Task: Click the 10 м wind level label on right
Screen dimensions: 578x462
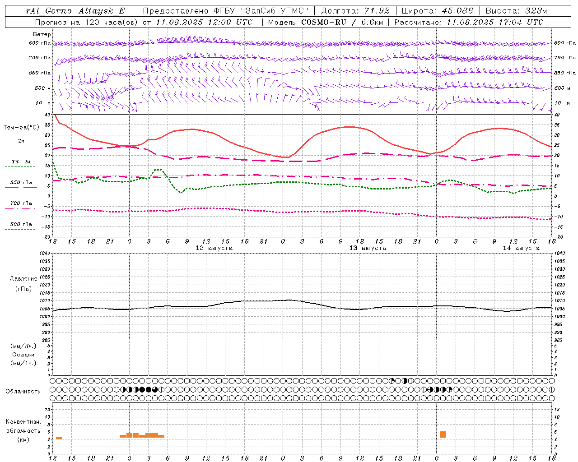Action: click(x=562, y=103)
